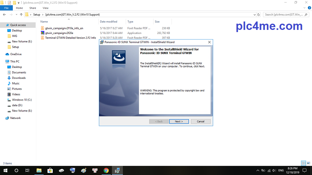Switch to the Home ribbon tab

[x=19, y=8]
